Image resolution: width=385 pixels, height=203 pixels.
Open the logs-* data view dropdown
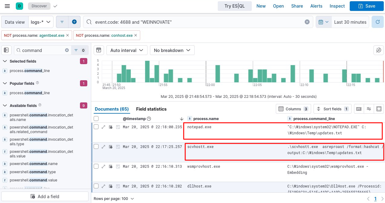coord(41,22)
